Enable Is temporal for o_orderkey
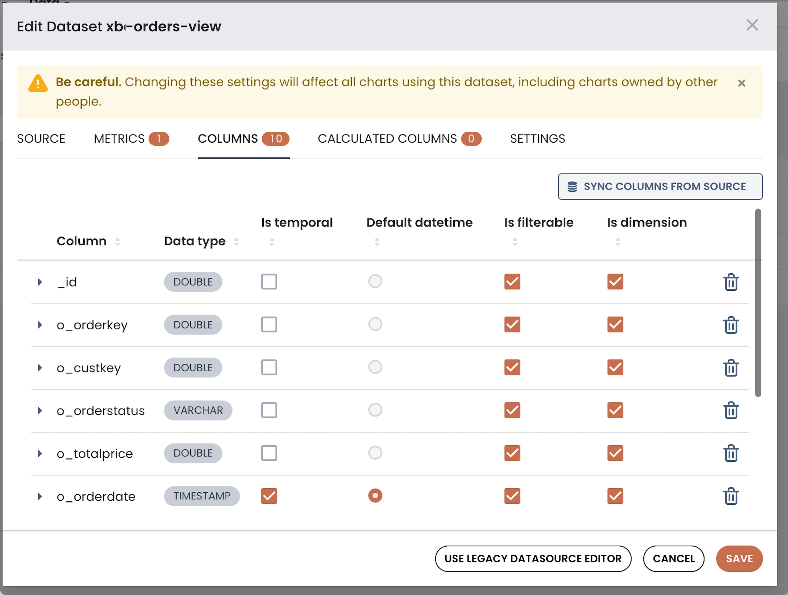Screen dimensions: 788x595 click(269, 325)
